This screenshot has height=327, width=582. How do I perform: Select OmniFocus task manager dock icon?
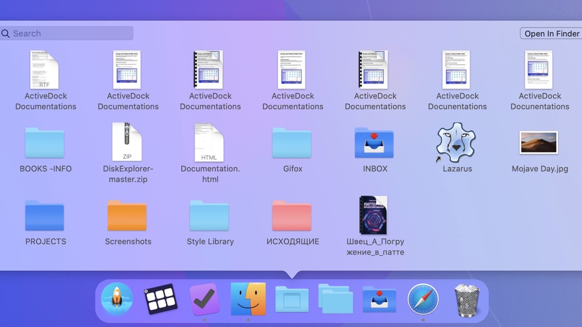pos(204,299)
